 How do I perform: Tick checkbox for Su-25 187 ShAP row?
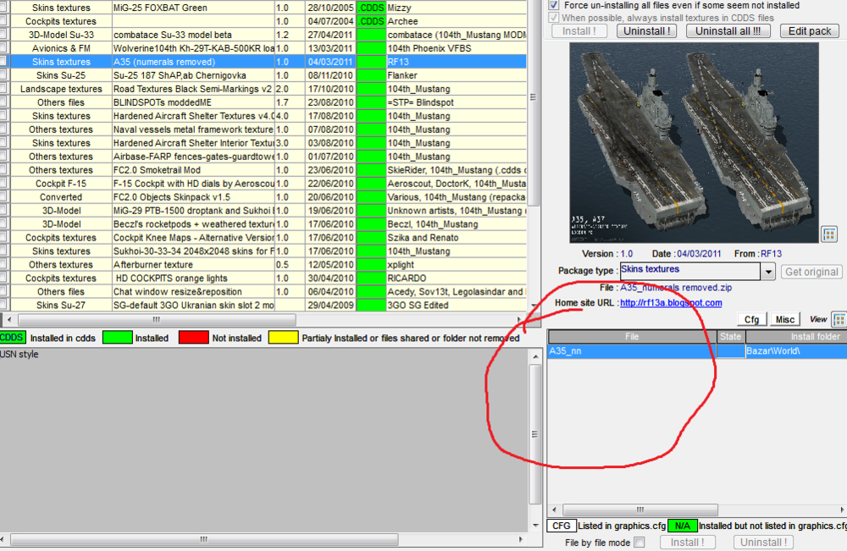tap(3, 75)
